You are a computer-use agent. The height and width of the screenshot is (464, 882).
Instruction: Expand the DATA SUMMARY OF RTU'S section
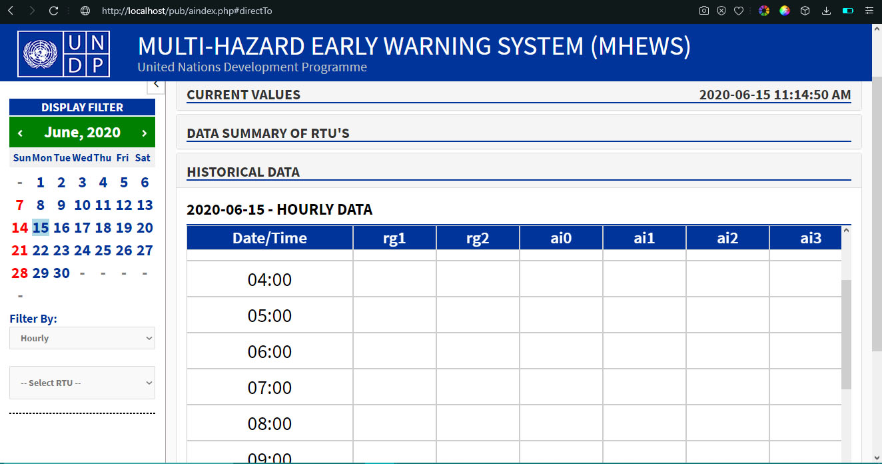268,133
